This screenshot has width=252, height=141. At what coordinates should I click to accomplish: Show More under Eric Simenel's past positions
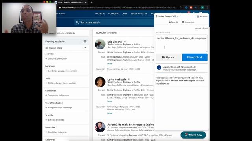[x=110, y=63]
